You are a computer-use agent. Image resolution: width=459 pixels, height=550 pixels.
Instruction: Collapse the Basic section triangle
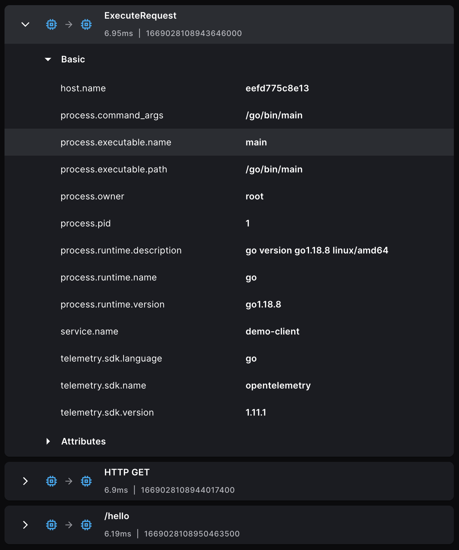coord(48,60)
